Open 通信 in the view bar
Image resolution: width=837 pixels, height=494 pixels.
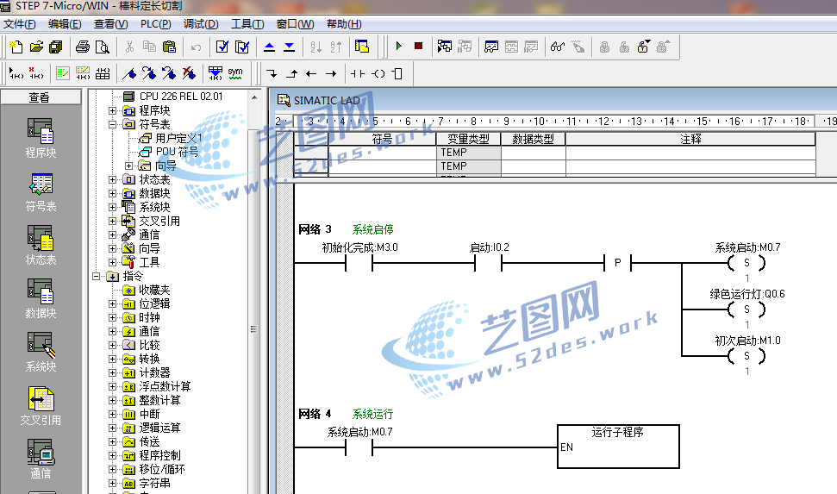[x=41, y=460]
